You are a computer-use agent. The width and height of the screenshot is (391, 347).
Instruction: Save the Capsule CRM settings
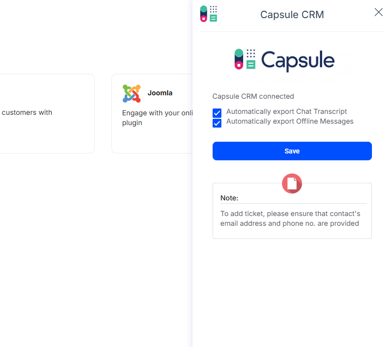[x=292, y=151]
